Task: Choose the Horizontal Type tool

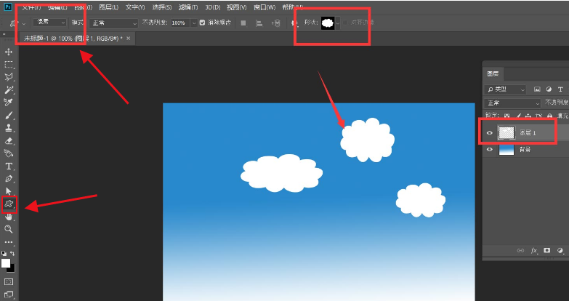Action: [9, 166]
